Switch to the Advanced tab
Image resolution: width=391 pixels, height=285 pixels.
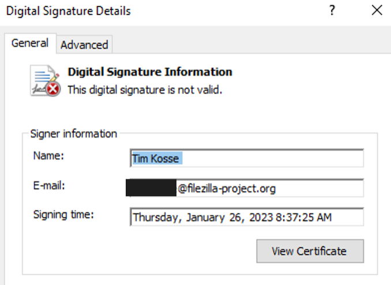[x=84, y=44]
